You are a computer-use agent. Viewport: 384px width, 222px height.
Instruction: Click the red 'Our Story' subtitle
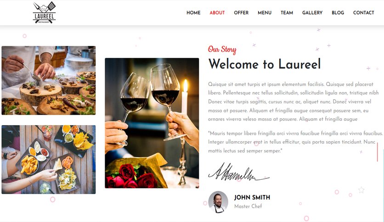coord(222,50)
